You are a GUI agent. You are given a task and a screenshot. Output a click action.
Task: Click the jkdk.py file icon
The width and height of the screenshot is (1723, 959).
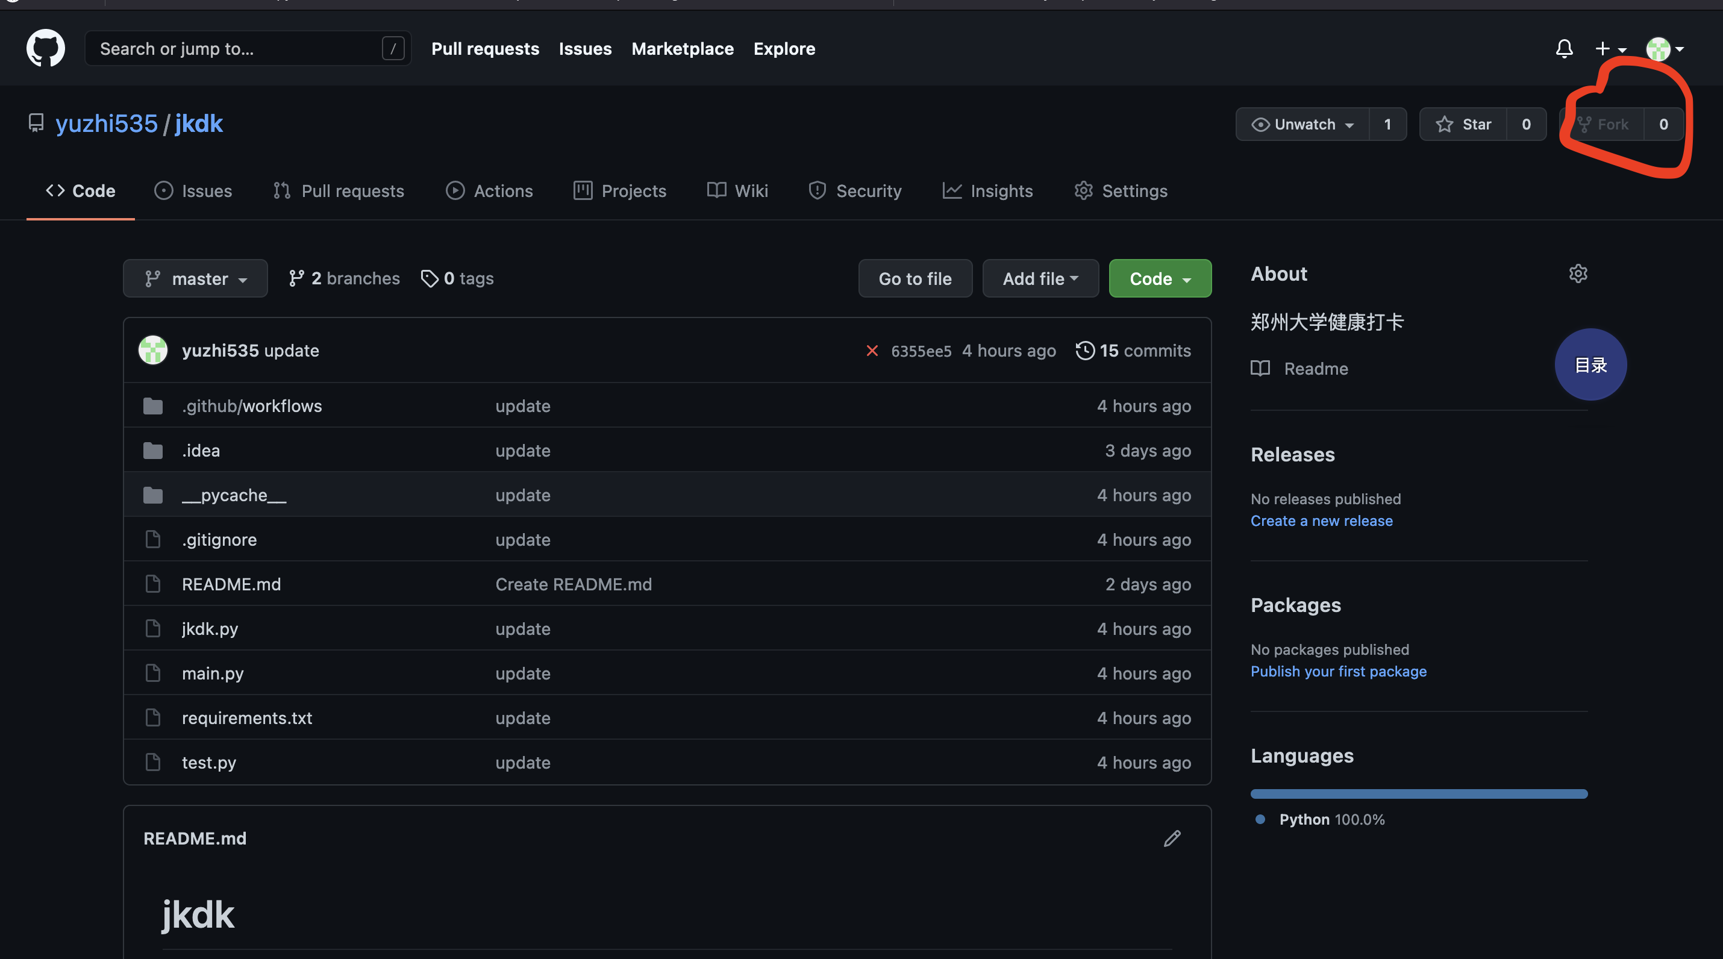(x=152, y=628)
